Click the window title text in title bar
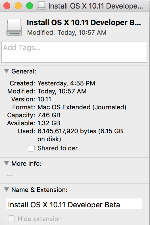 pos(96,6)
